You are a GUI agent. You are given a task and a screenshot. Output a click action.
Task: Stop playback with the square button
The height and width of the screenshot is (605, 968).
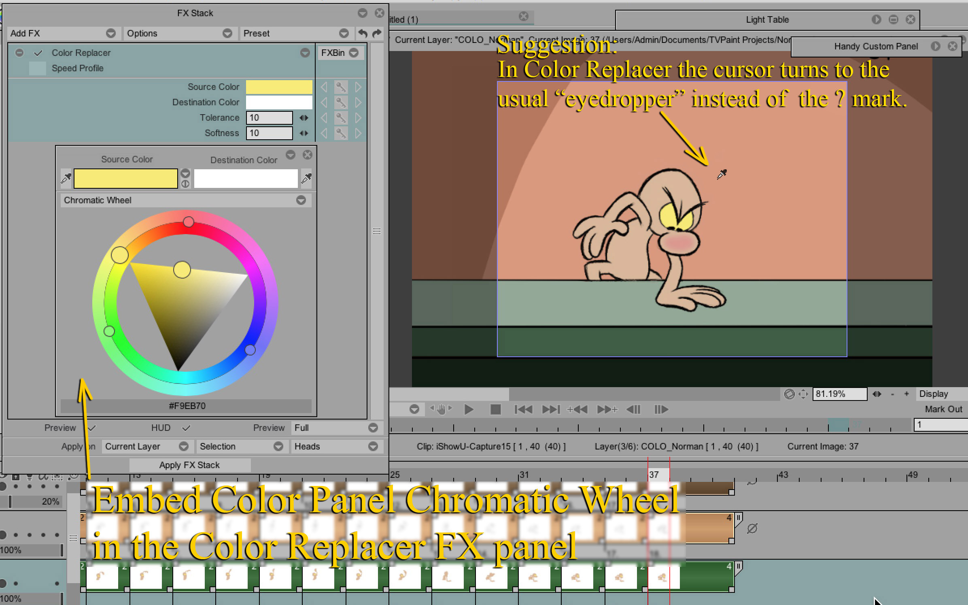pos(495,409)
